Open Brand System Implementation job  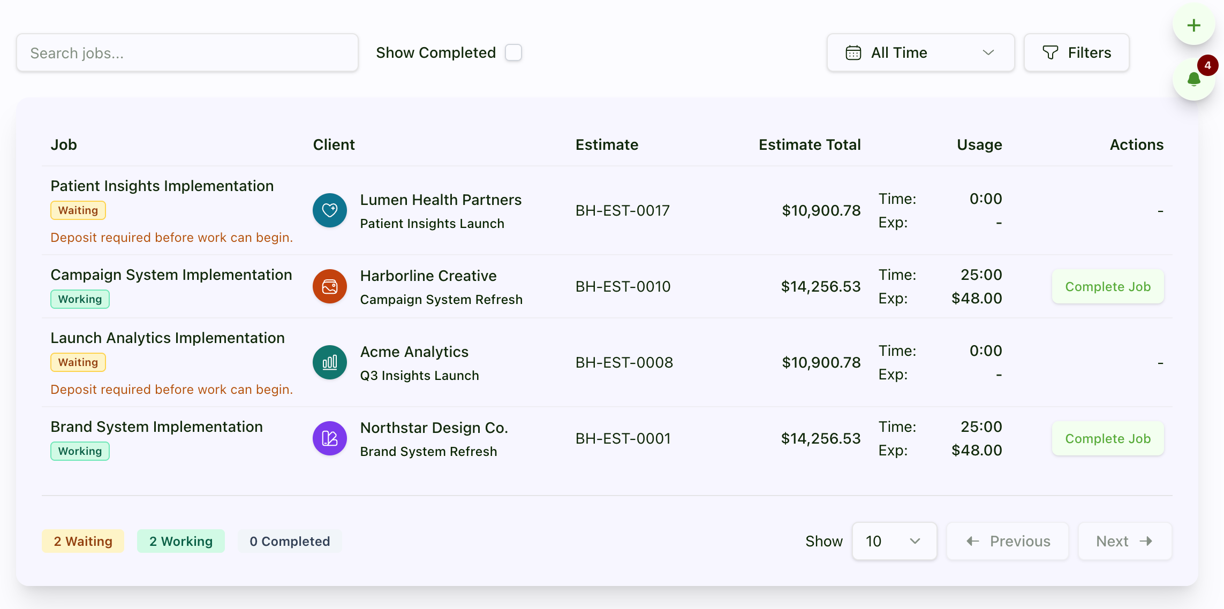[x=156, y=427]
